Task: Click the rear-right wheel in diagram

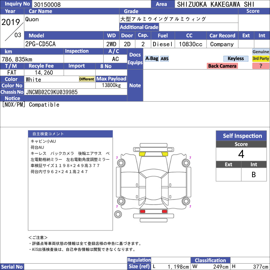Action: (x=186, y=201)
